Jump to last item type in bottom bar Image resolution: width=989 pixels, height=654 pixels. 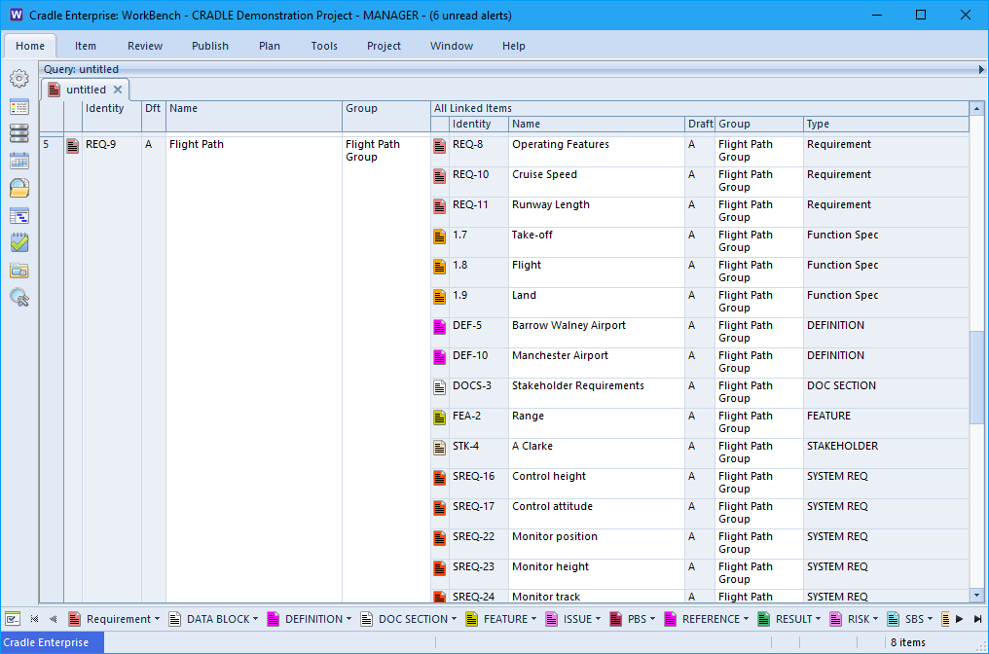[977, 619]
